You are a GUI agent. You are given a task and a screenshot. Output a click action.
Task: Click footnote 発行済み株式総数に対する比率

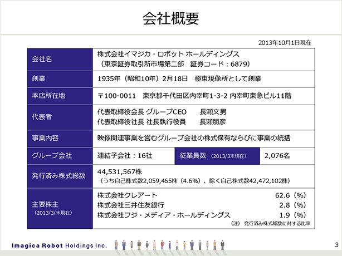click(x=277, y=224)
